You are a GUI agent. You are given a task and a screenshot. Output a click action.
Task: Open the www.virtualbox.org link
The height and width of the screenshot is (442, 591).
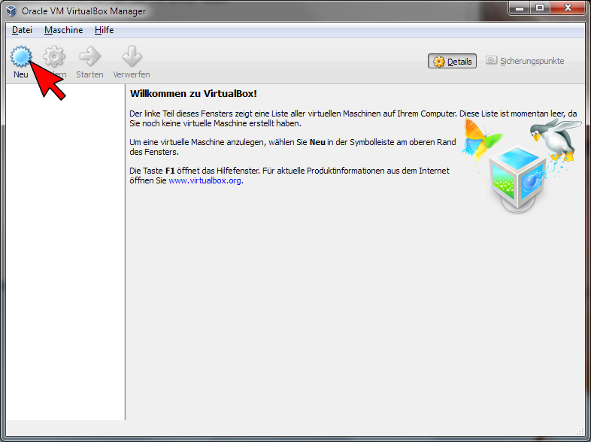(x=205, y=181)
